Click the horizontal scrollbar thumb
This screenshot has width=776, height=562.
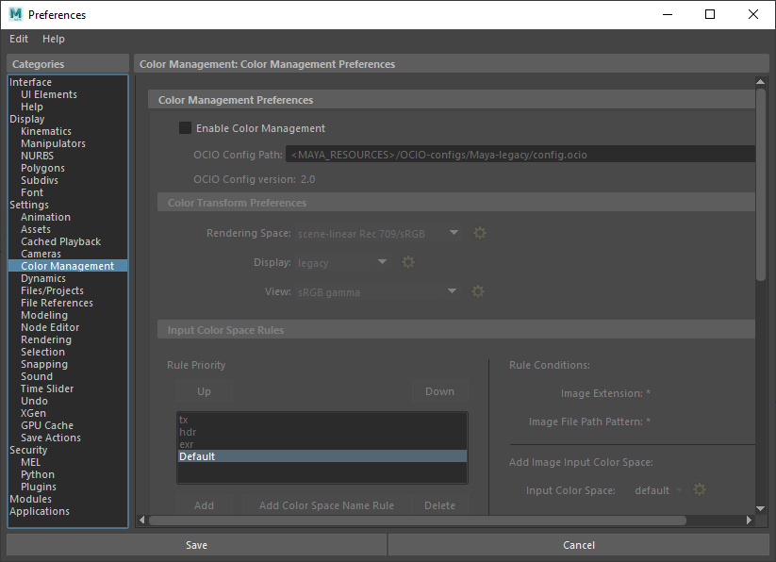pyautogui.click(x=417, y=520)
